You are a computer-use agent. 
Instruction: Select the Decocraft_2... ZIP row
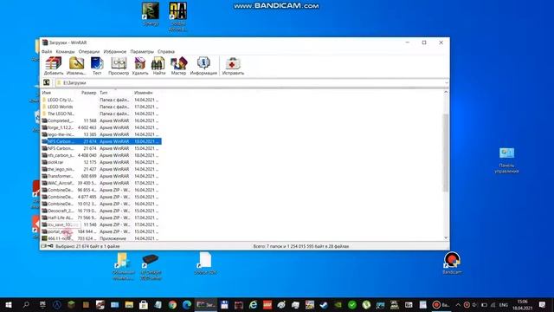coord(100,211)
